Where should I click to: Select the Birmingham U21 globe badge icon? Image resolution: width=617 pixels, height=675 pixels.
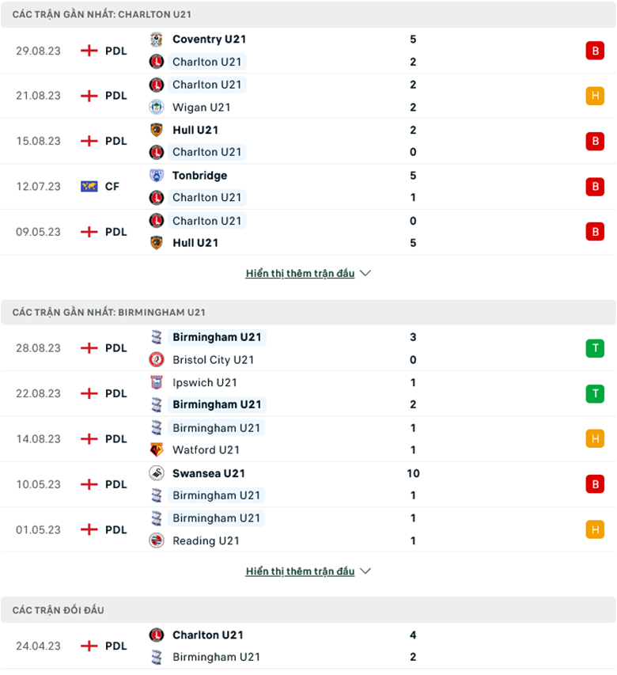pos(157,337)
